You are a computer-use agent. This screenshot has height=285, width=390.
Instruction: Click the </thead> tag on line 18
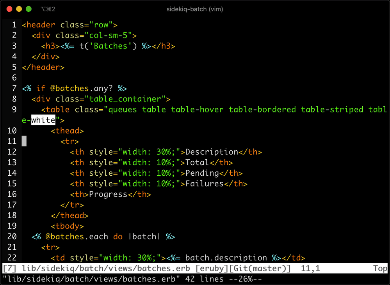pos(69,216)
